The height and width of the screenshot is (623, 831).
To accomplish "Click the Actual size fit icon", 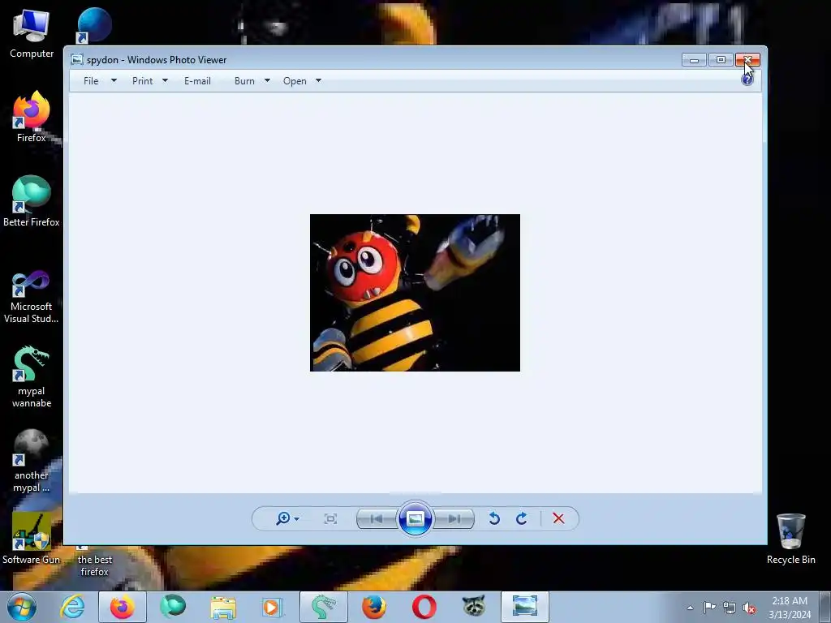I will click(x=330, y=518).
